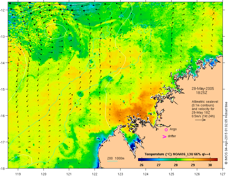The height and width of the screenshot is (176, 228).
Task: Click the date label 28-May-2005
Action: pos(203,89)
